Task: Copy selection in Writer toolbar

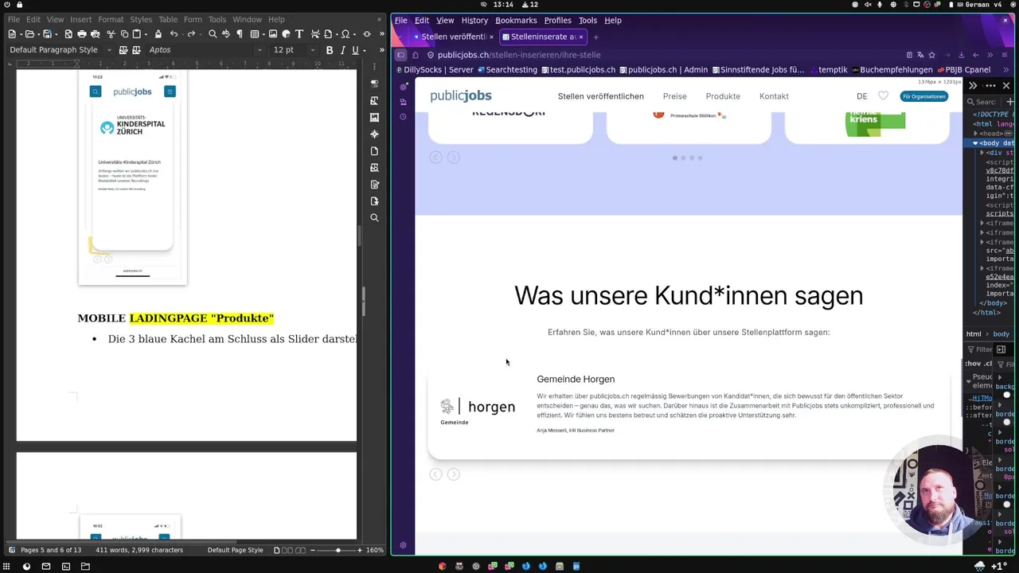Action: point(124,34)
